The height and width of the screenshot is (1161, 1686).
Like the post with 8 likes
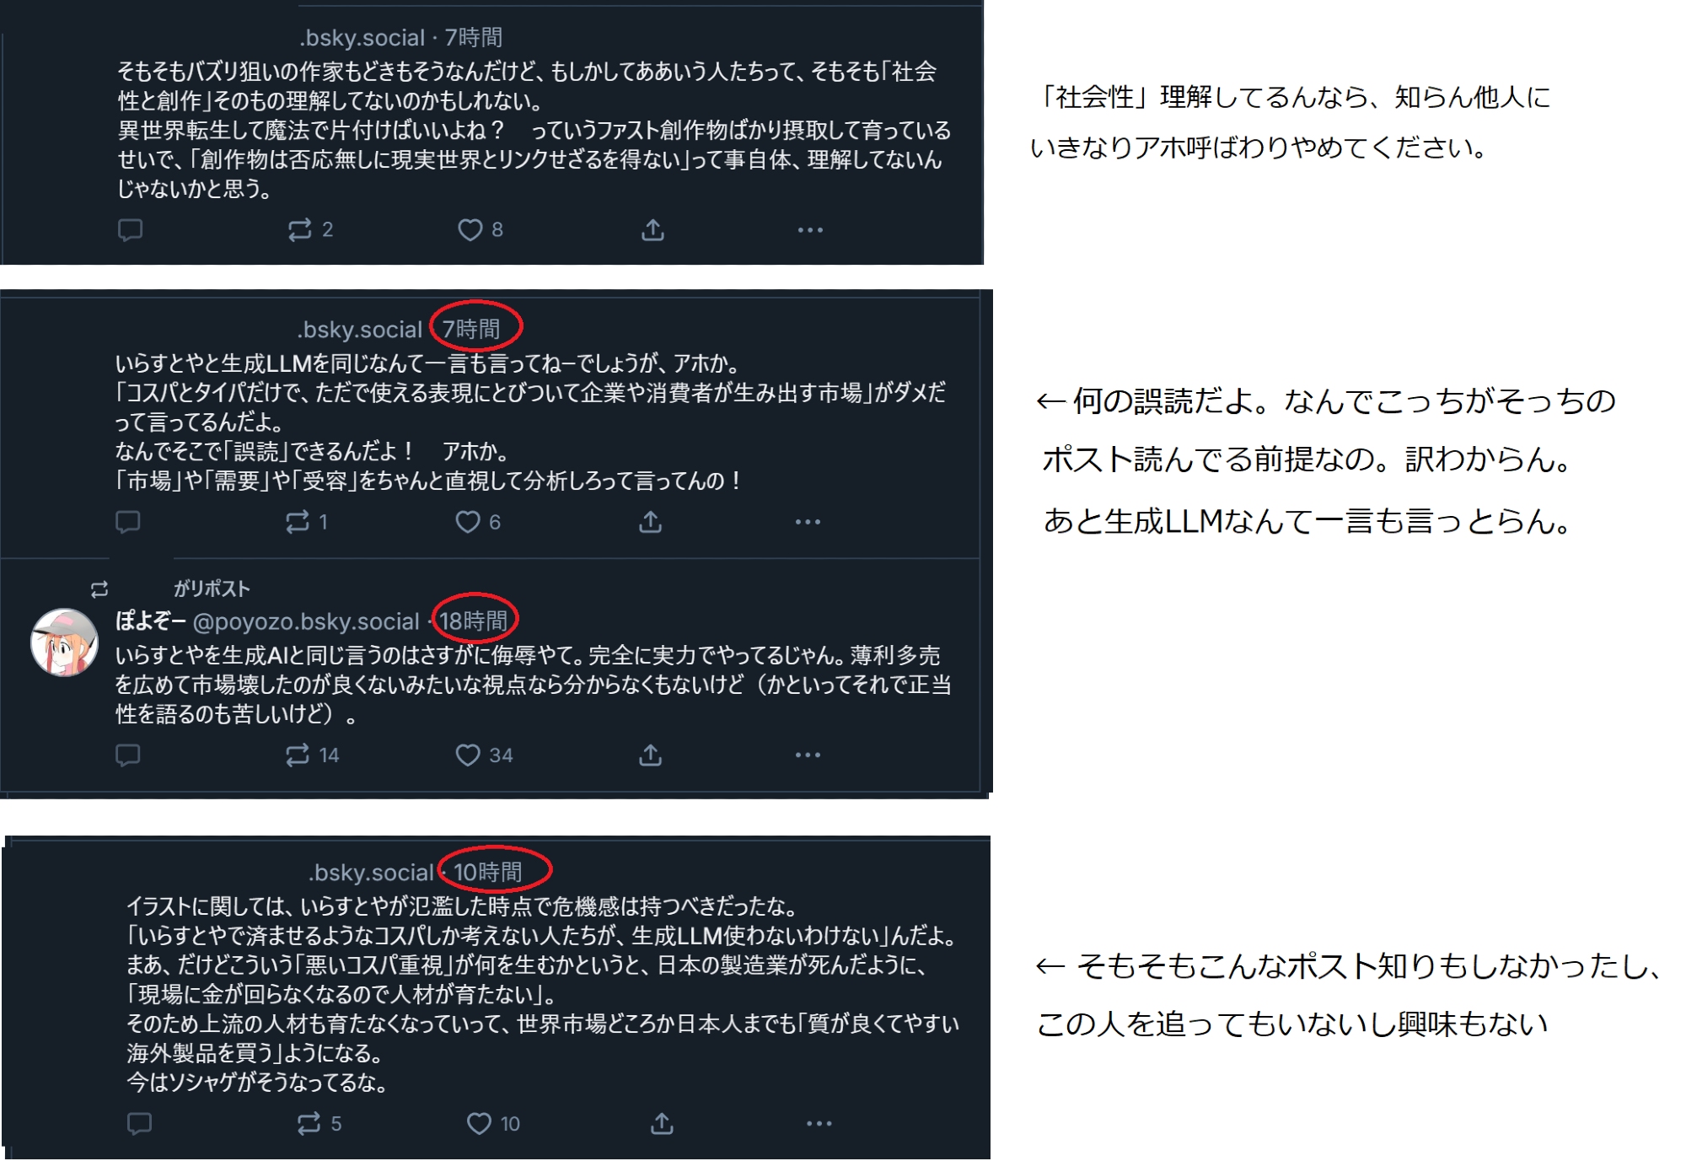click(470, 229)
